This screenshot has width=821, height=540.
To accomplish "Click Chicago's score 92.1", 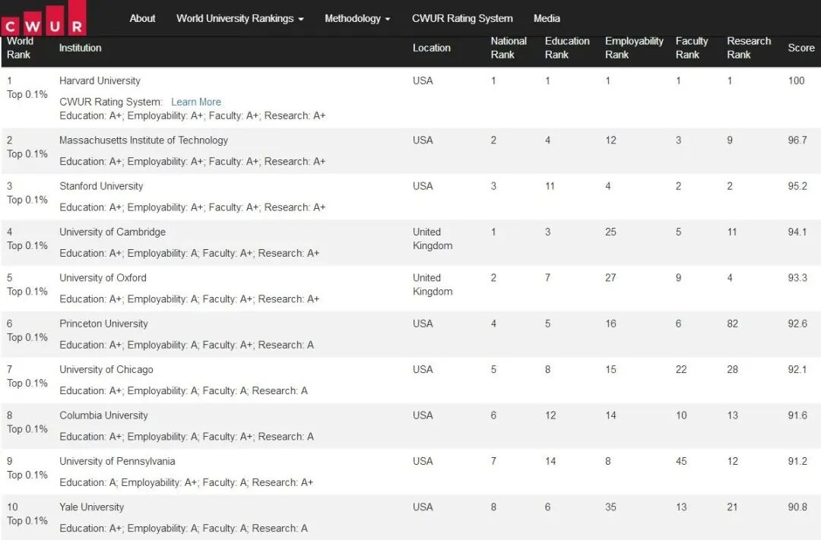I will click(797, 369).
